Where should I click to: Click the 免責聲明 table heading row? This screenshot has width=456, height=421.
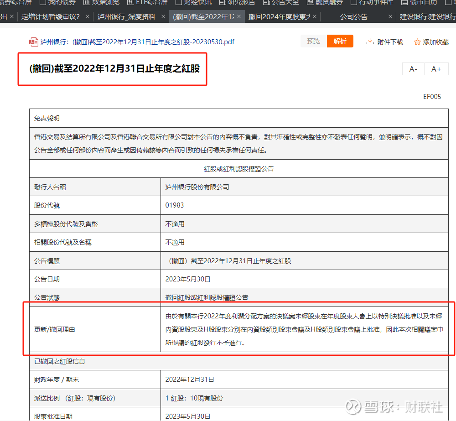pyautogui.click(x=239, y=118)
